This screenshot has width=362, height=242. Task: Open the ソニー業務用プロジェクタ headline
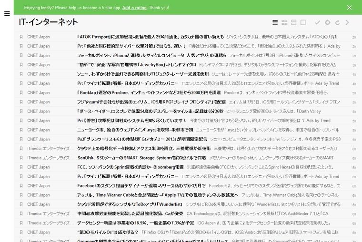pos(143,74)
